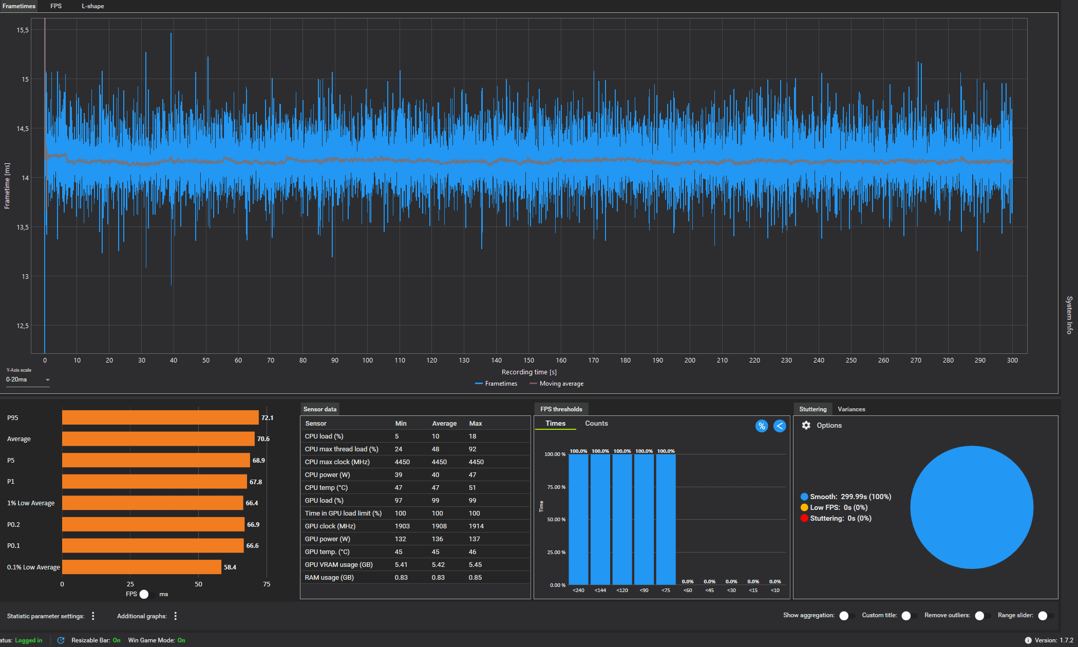Enable Show aggregation toggle
Viewport: 1078px width, 647px height.
click(847, 616)
